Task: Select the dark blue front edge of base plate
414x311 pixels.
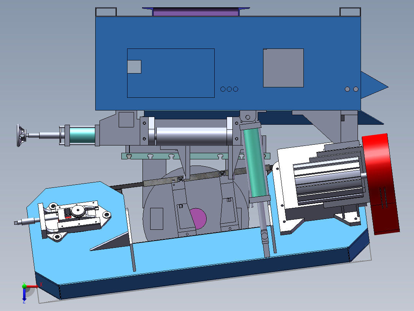Action: (203, 273)
